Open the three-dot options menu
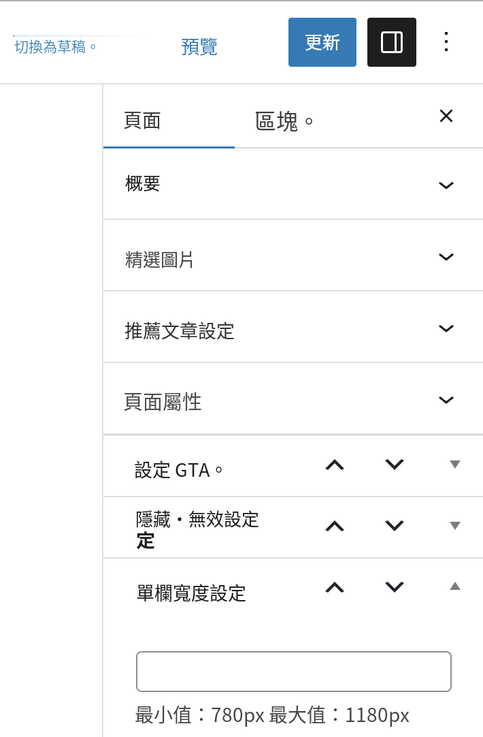Image resolution: width=483 pixels, height=737 pixels. click(x=446, y=42)
